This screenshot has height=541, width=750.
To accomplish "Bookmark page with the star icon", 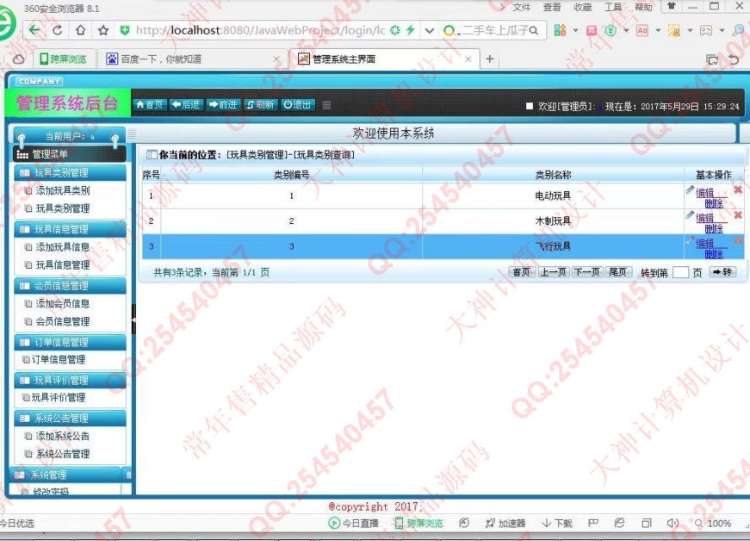I will click(103, 30).
